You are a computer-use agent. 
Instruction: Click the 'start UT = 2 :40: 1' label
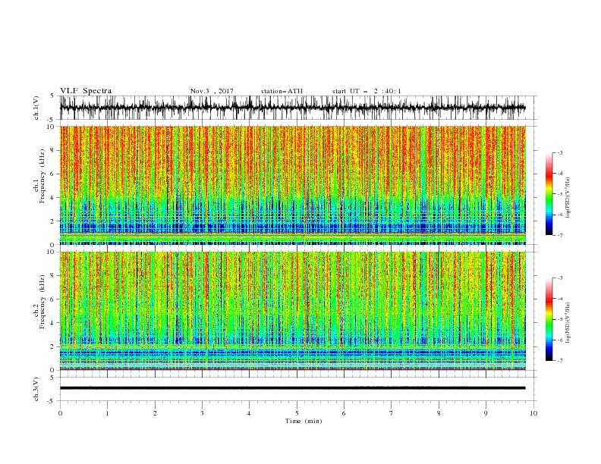(367, 91)
